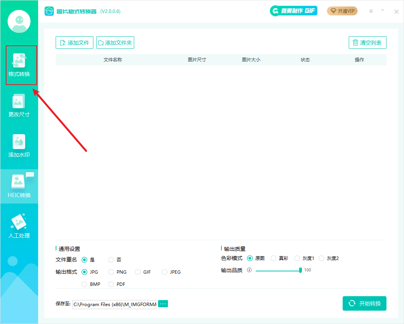Click the 图片尺寸 column header

(x=197, y=60)
